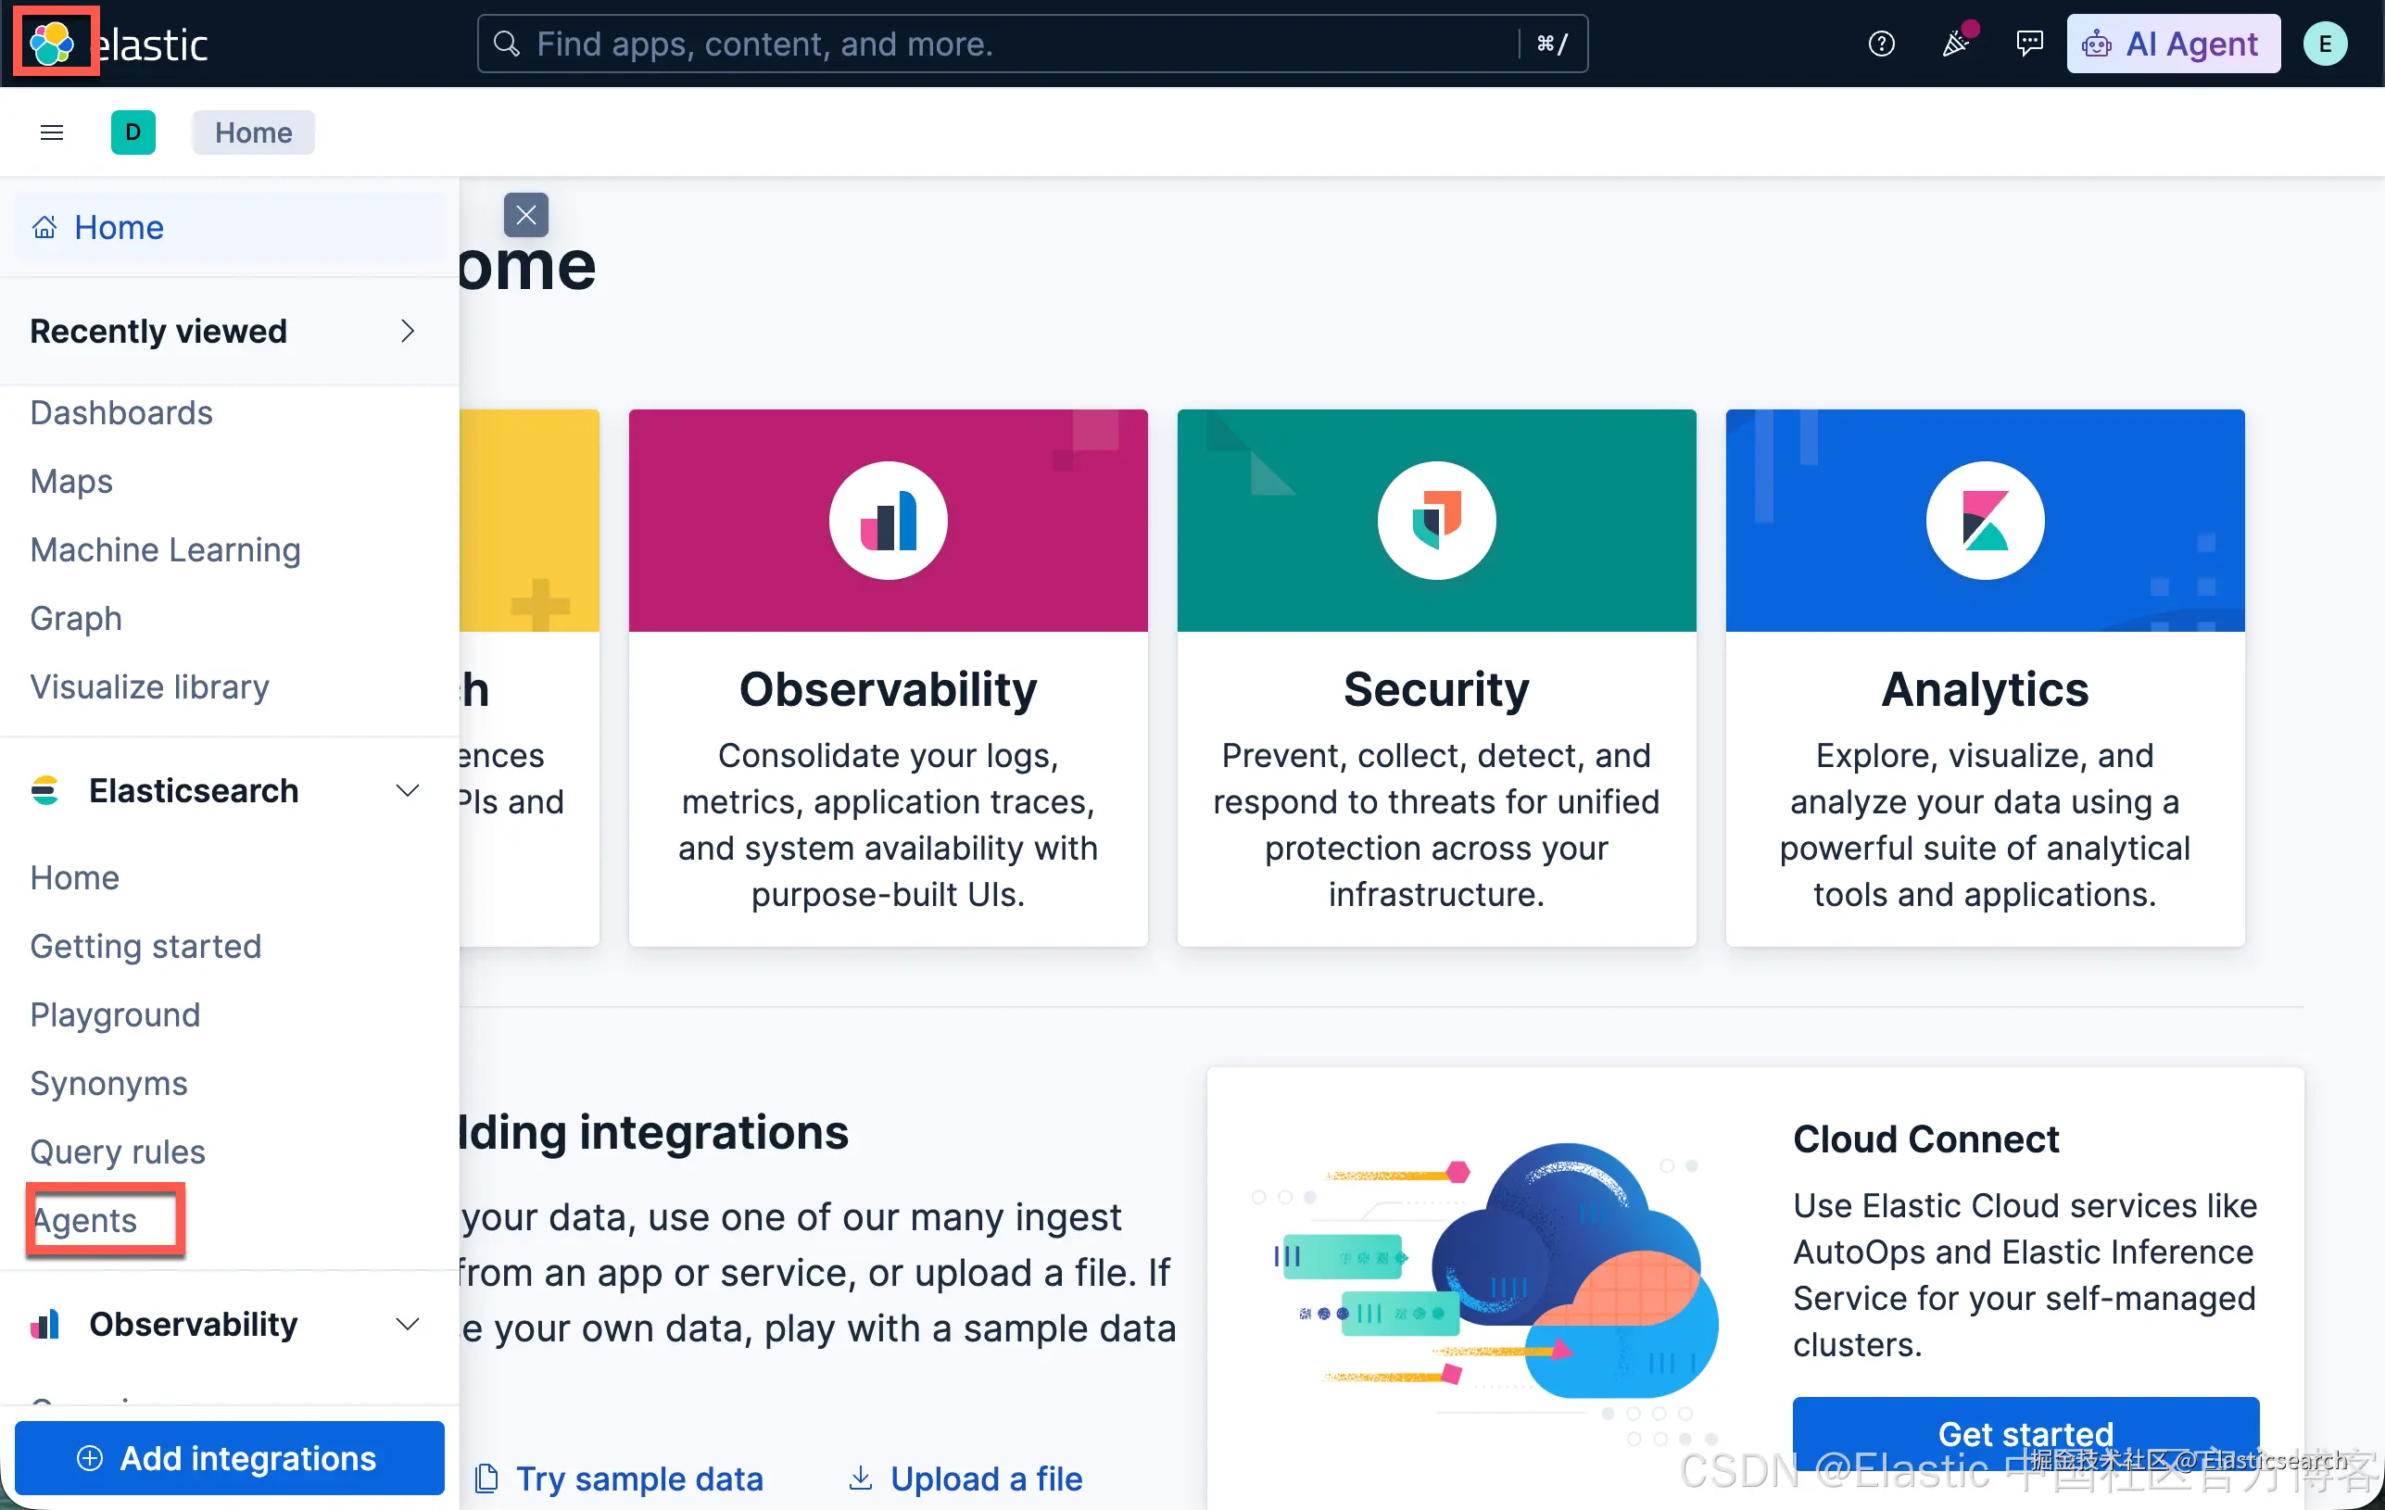Click the upload file download-arrow icon

861,1479
